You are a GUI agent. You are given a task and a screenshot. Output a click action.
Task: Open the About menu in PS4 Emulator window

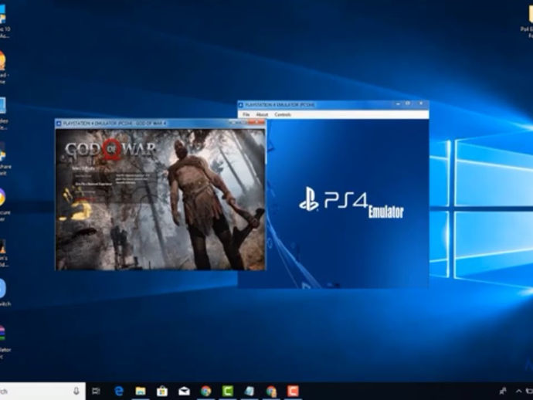(262, 114)
